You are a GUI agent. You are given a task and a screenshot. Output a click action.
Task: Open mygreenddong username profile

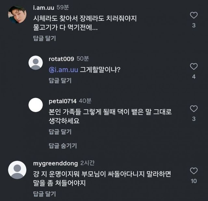point(55,162)
